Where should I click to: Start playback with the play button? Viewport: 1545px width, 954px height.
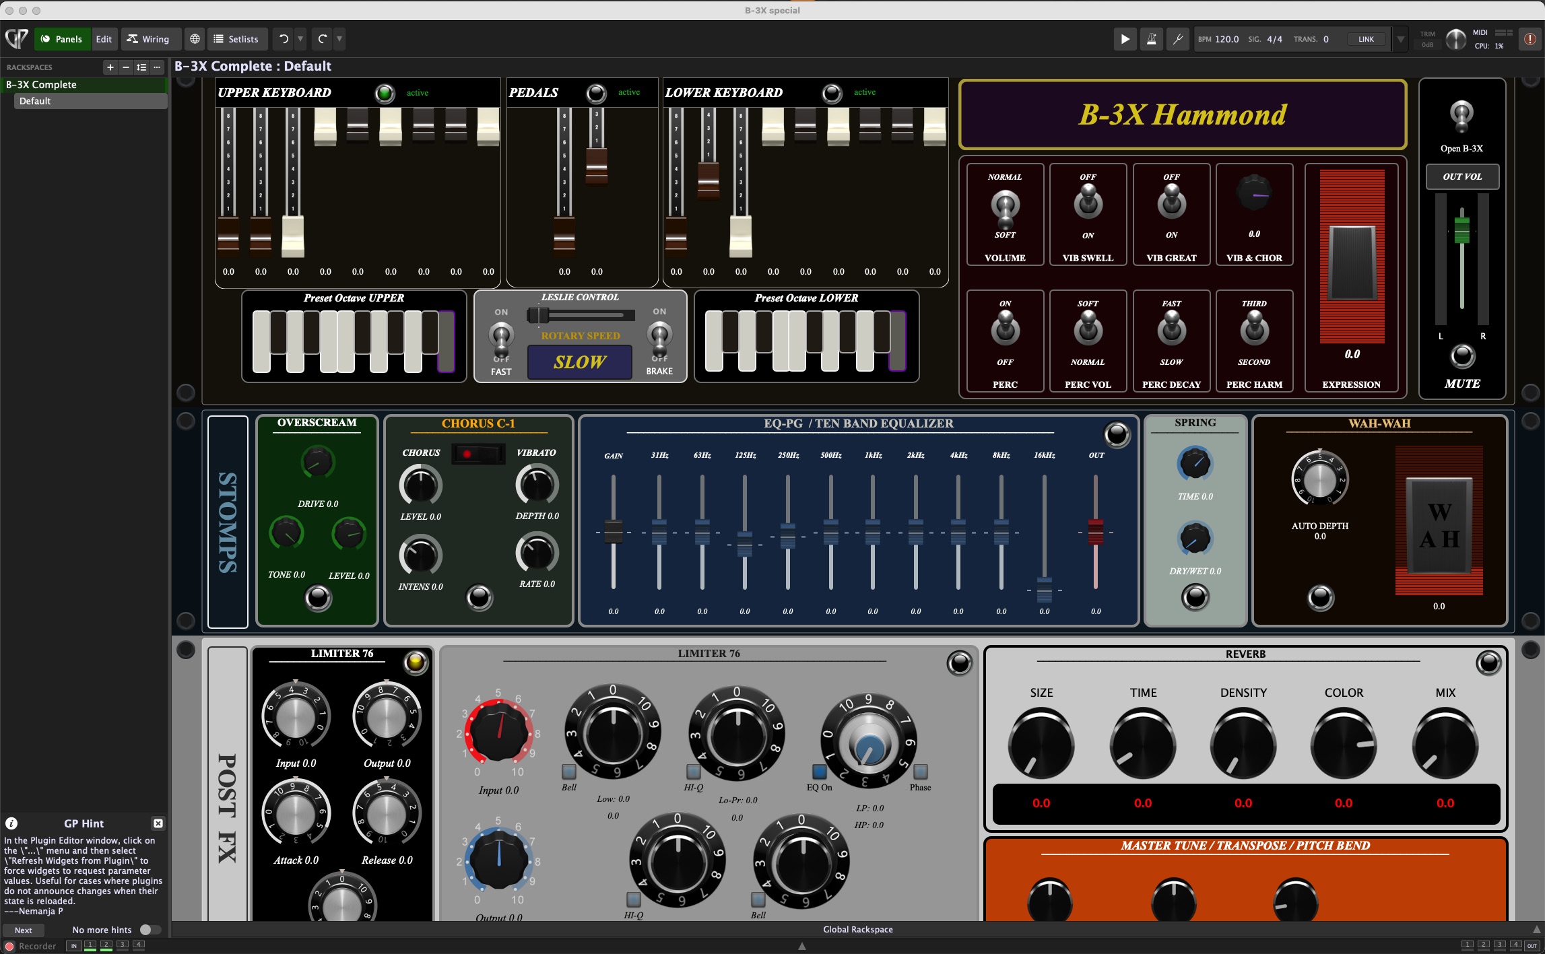click(1125, 39)
